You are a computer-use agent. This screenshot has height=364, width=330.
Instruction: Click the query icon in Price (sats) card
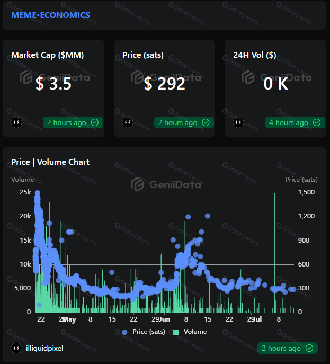pyautogui.click(x=128, y=122)
